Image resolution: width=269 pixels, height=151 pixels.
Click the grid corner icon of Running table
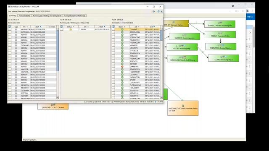point(61,27)
